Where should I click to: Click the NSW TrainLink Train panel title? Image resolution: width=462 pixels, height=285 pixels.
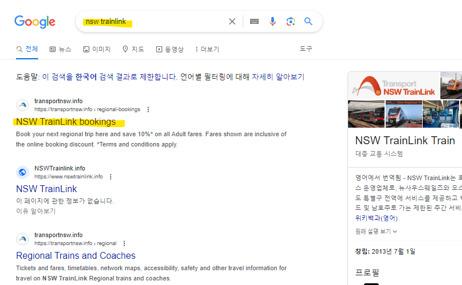(405, 141)
